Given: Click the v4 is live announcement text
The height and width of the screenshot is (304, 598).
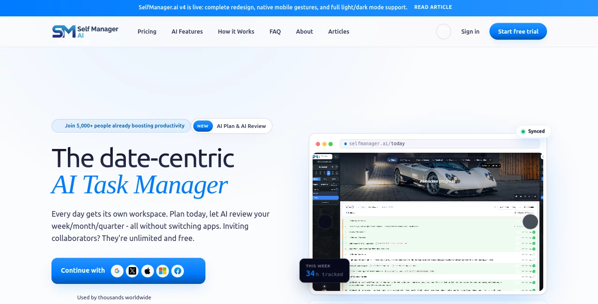Looking at the screenshot, I should [x=273, y=7].
